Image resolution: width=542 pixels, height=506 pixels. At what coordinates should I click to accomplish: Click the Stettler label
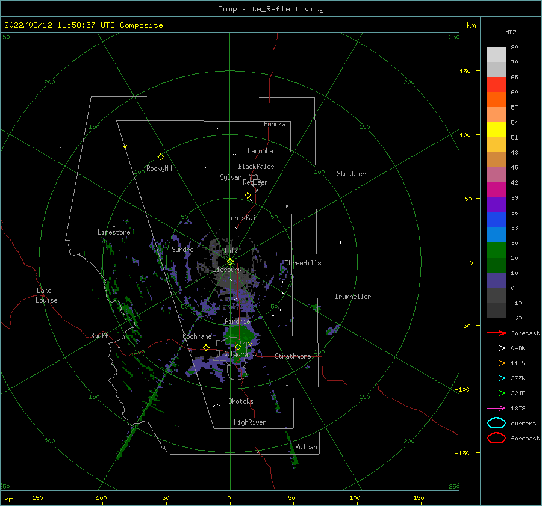pyautogui.click(x=351, y=174)
